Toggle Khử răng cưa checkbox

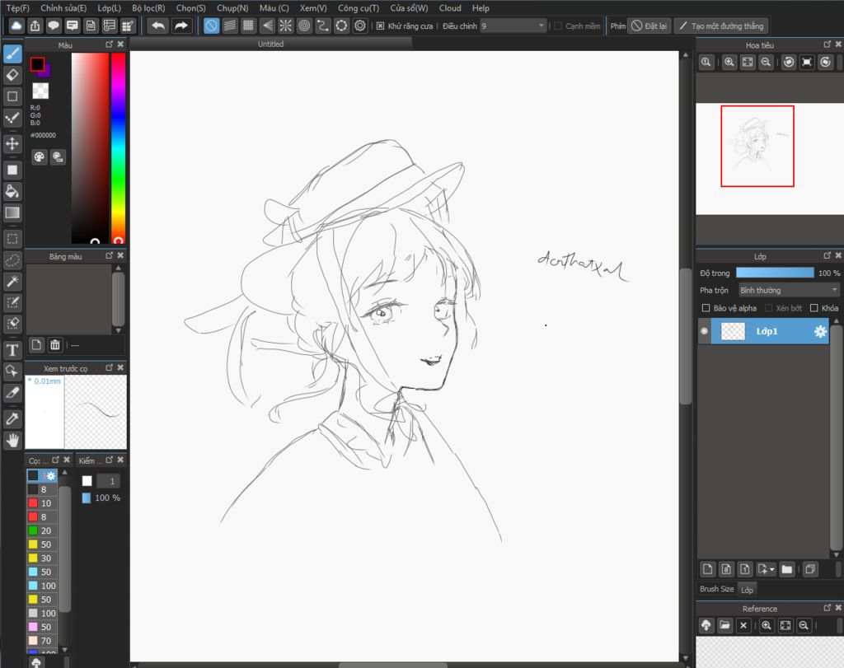380,26
